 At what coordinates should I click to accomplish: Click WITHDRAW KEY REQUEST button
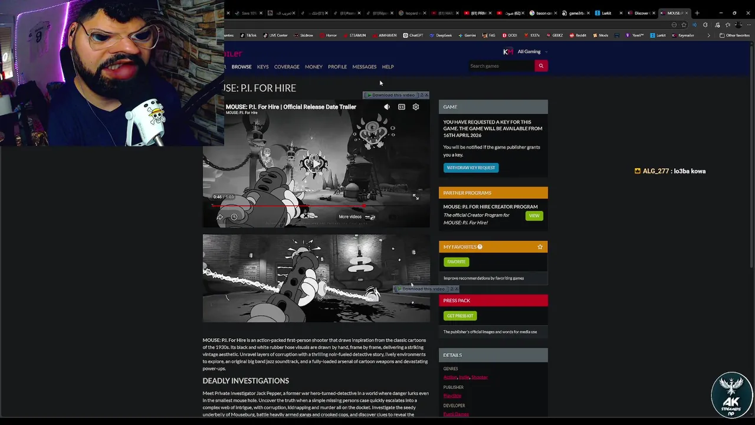[471, 168]
